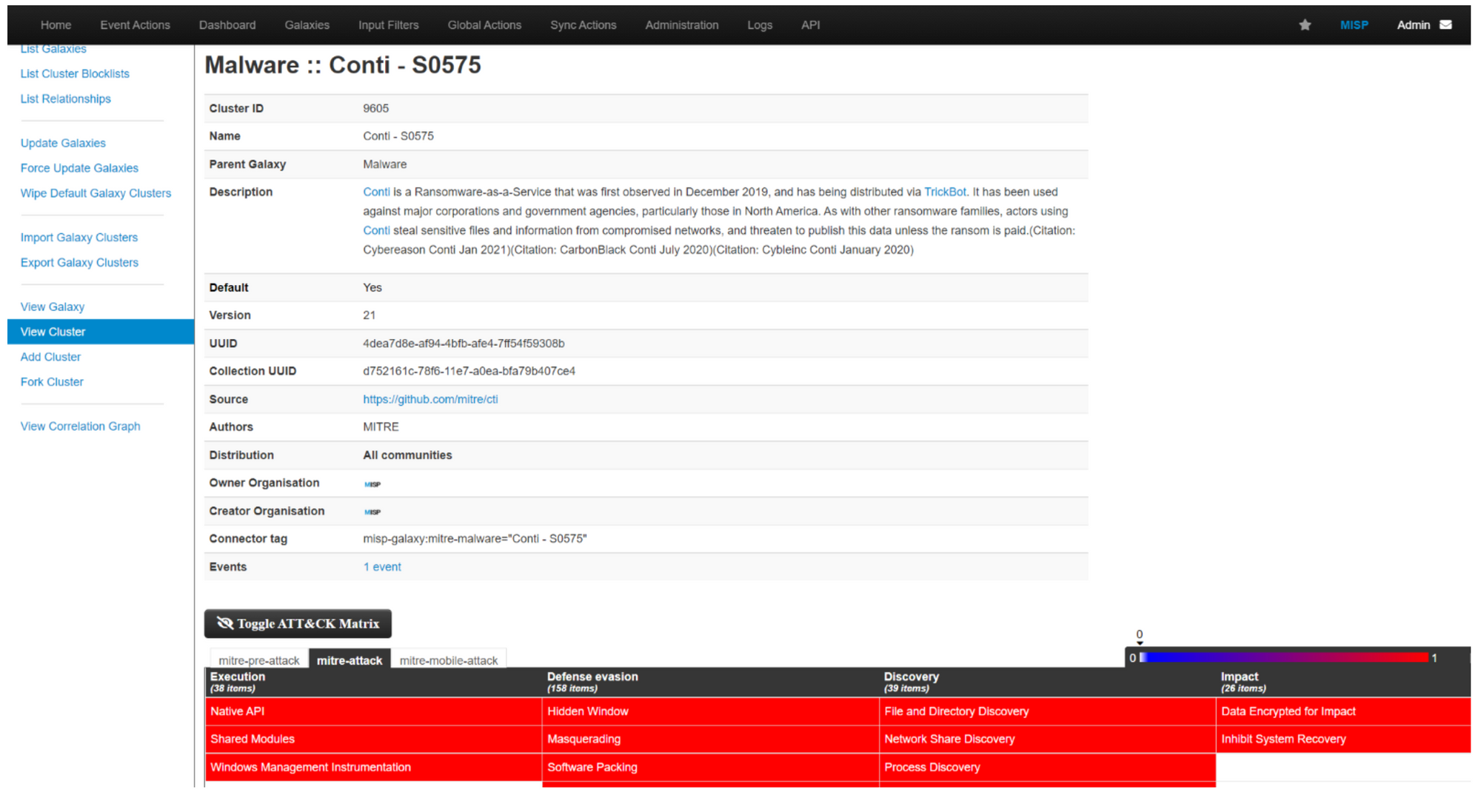
Task: Switch to the mitre-pre-attack tab
Action: (258, 660)
